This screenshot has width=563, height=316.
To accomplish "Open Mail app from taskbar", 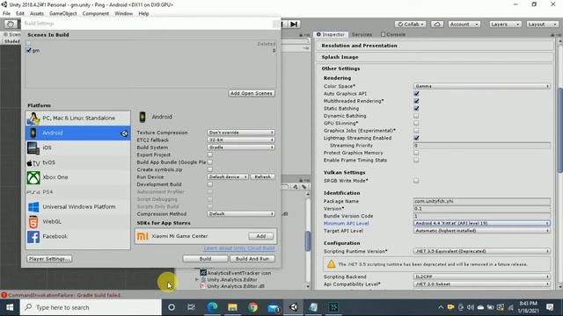I will tap(274, 307).
